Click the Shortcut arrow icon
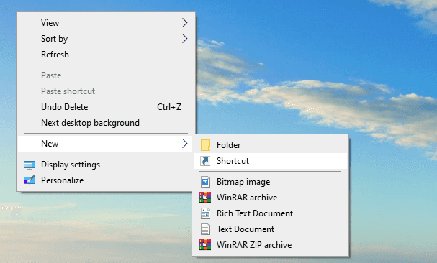437x263 pixels. (205, 161)
